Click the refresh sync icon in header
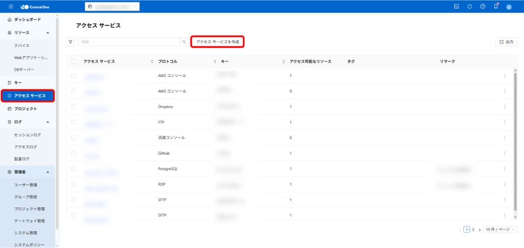524x248 pixels. point(469,6)
